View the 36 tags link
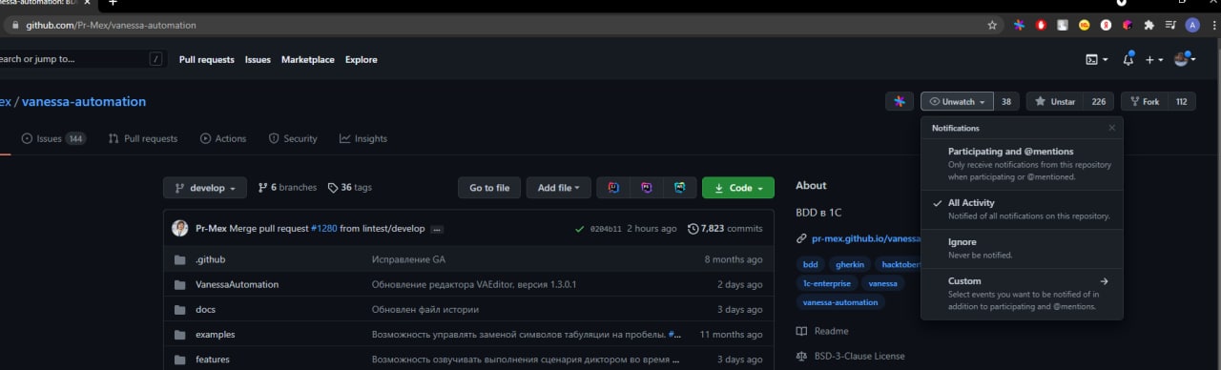The height and width of the screenshot is (370, 1221). click(x=349, y=188)
